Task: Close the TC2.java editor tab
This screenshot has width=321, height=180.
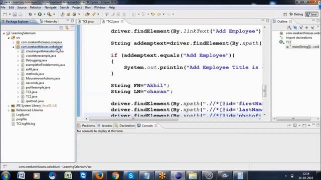Action: (x=122, y=21)
